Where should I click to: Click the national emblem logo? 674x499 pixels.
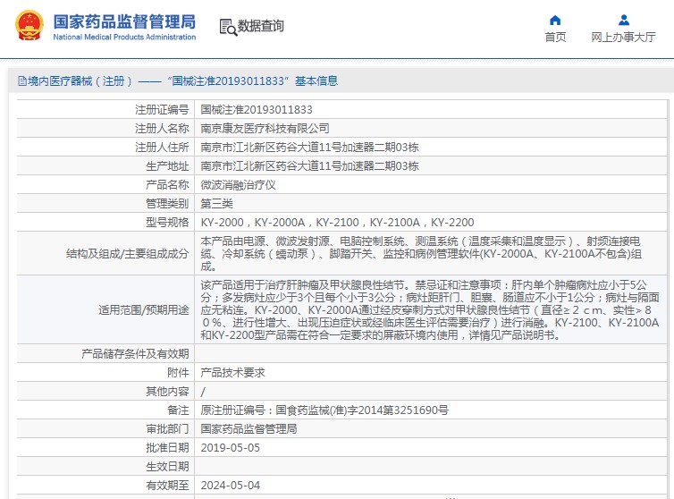[29, 25]
